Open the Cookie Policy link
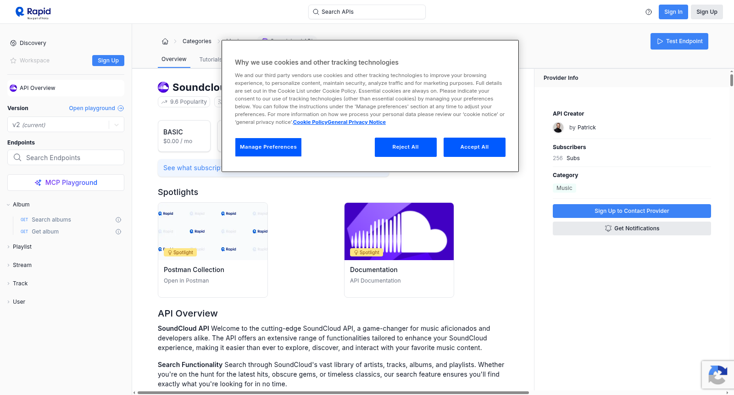Viewport: 734px width, 395px height. click(310, 122)
